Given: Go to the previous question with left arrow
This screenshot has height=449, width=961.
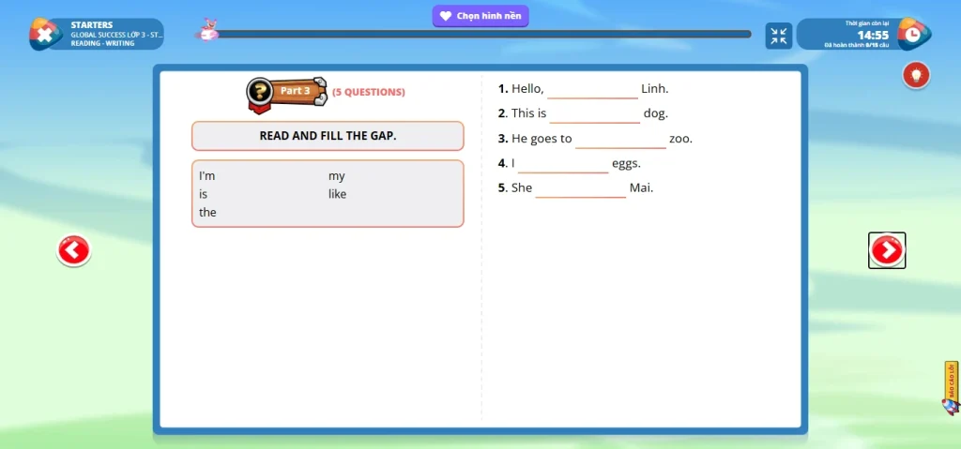Looking at the screenshot, I should click(x=73, y=250).
